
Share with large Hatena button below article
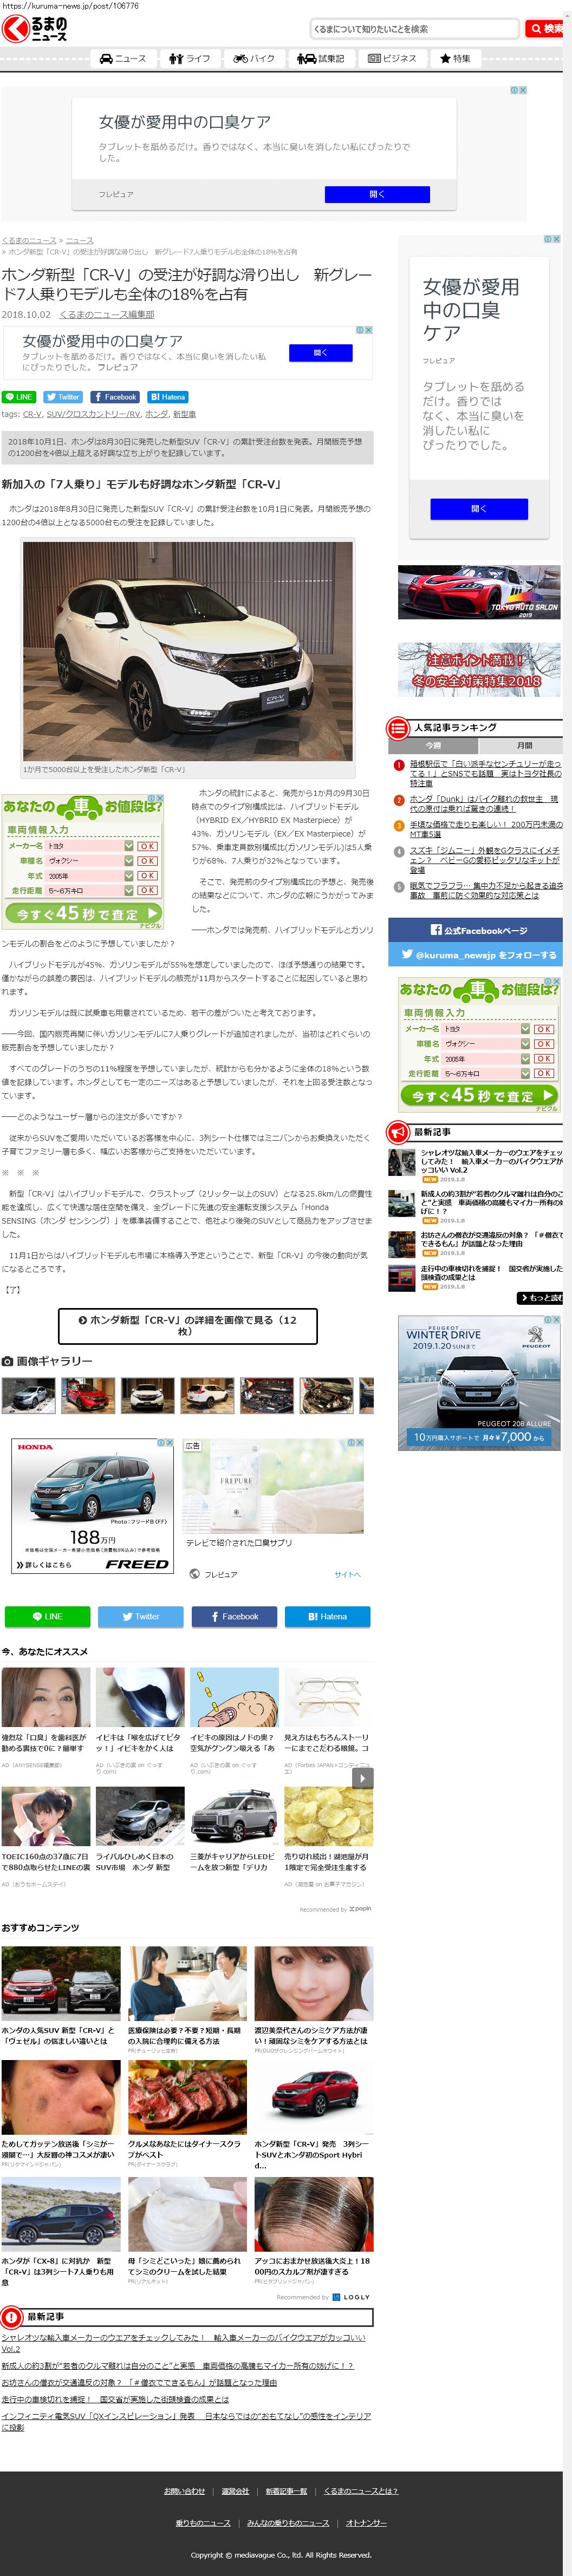coord(327,1616)
